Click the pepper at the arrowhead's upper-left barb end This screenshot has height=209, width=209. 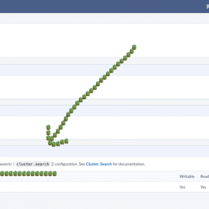(48, 127)
